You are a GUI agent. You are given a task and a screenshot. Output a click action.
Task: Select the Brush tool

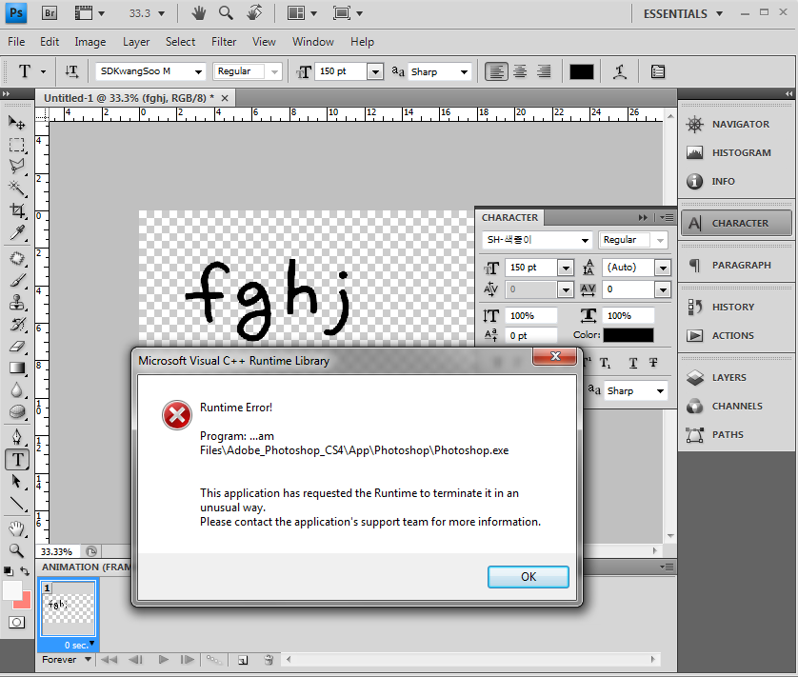click(16, 281)
